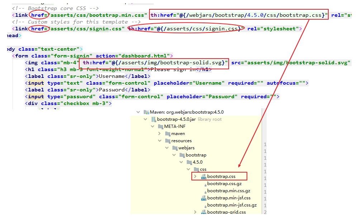Click the META-INF folder icon

(161, 126)
